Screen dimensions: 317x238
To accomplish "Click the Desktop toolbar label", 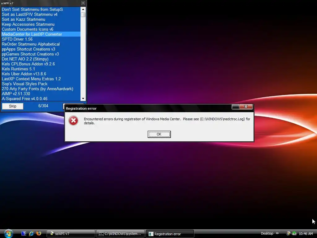I will (x=267, y=233).
